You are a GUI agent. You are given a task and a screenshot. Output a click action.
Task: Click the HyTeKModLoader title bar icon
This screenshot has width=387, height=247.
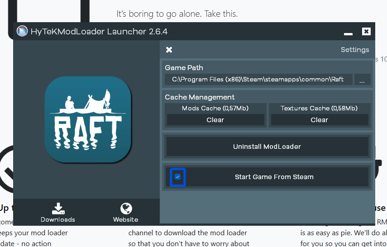(22, 31)
